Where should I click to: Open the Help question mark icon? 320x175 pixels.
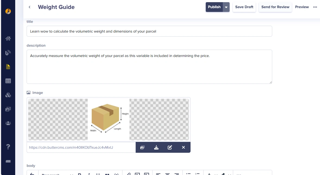click(x=8, y=147)
